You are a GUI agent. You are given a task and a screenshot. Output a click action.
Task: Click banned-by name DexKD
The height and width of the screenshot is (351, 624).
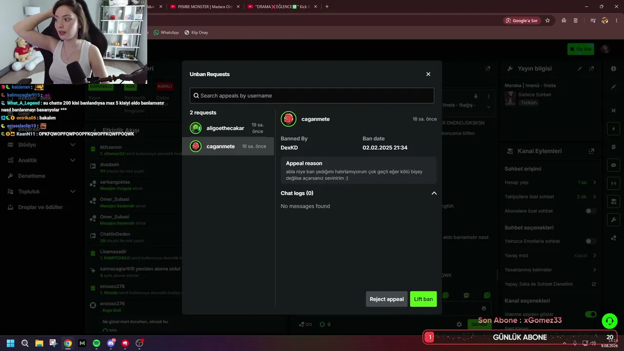pyautogui.click(x=289, y=148)
